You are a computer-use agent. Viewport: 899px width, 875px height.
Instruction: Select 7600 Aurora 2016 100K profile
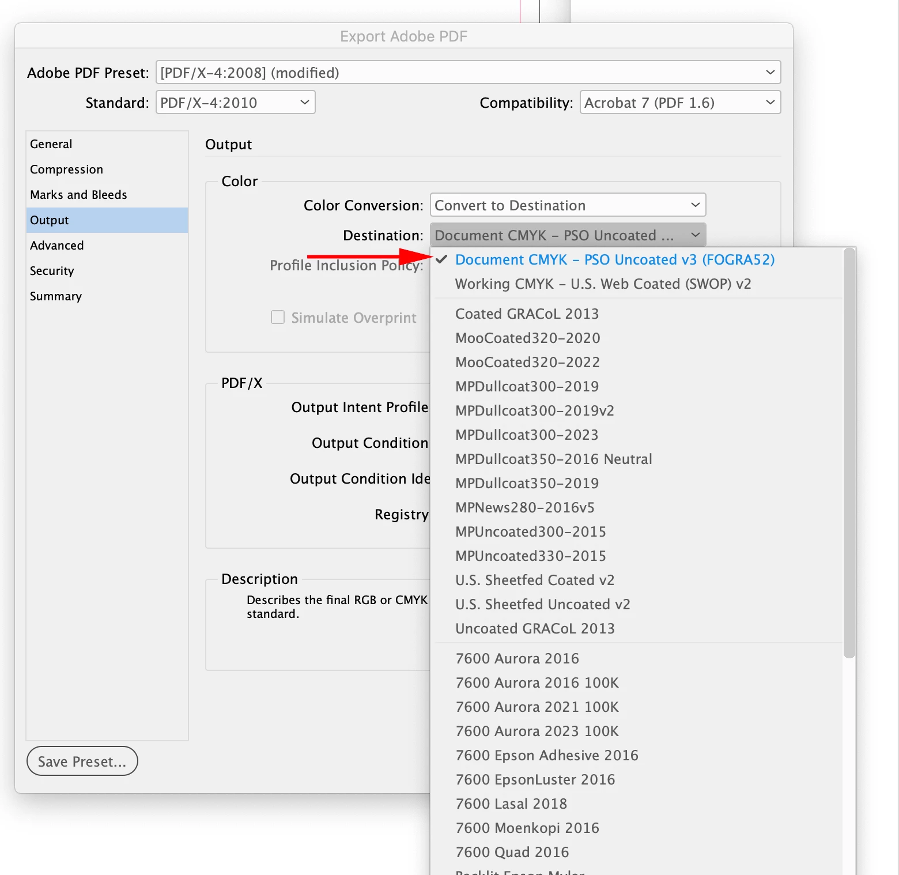coord(637,683)
